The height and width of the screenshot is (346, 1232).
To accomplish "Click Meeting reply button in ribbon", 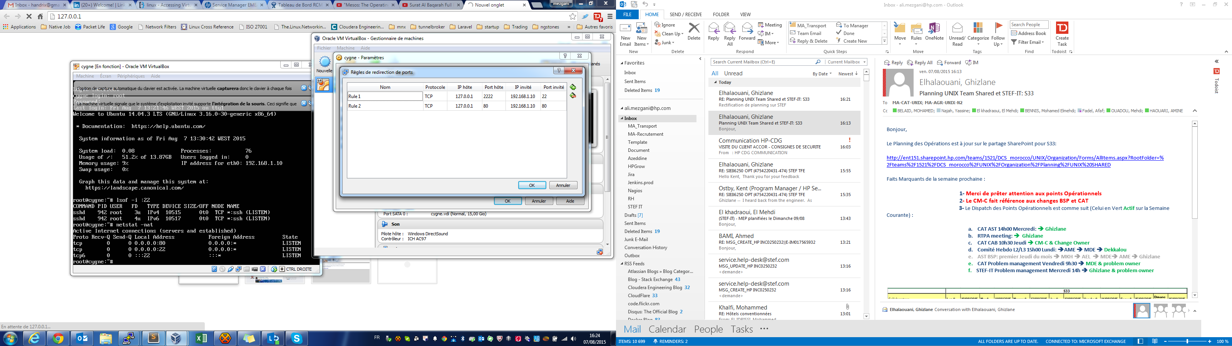I will pyautogui.click(x=770, y=25).
